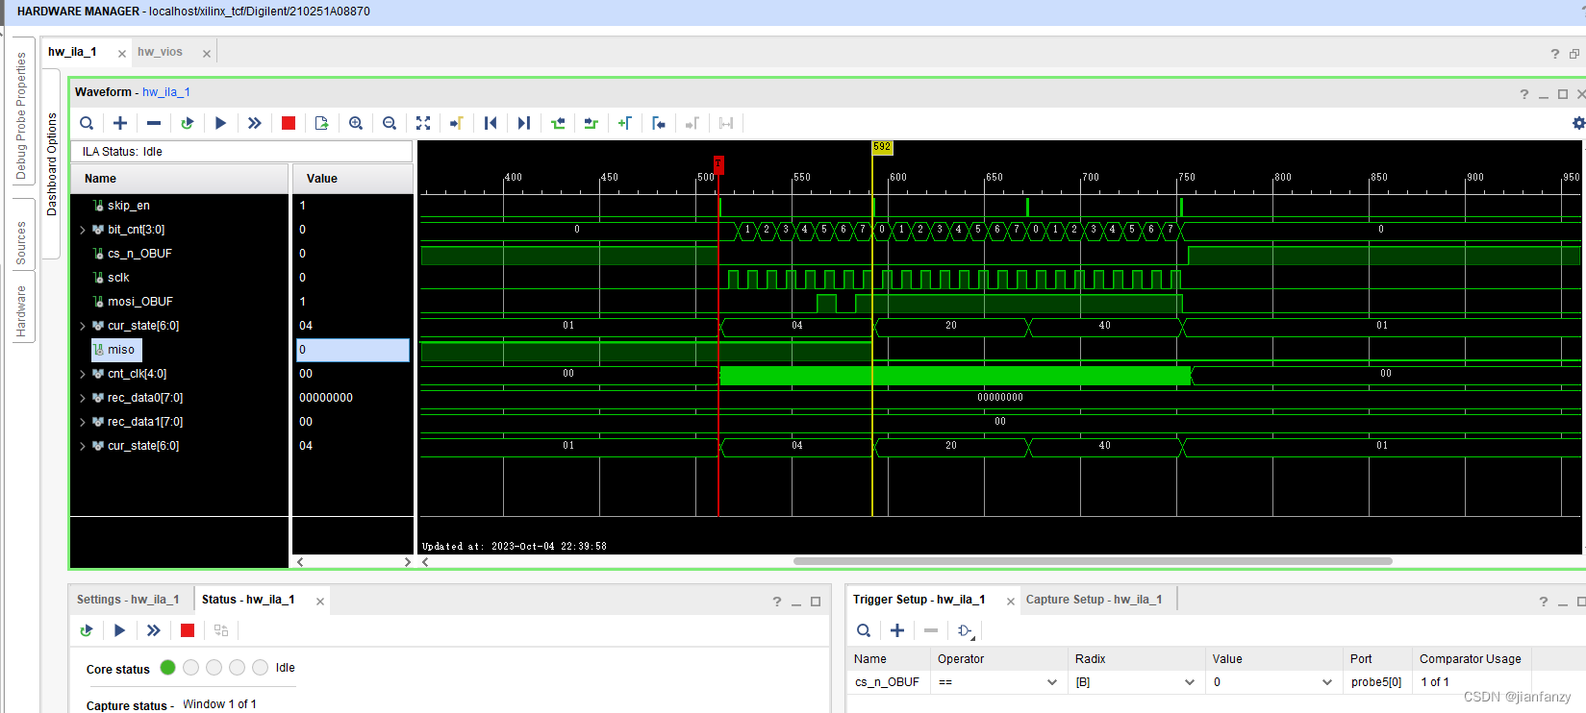Image resolution: width=1586 pixels, height=713 pixels.
Task: Add a probe in Trigger Setup
Action: pos(897,630)
